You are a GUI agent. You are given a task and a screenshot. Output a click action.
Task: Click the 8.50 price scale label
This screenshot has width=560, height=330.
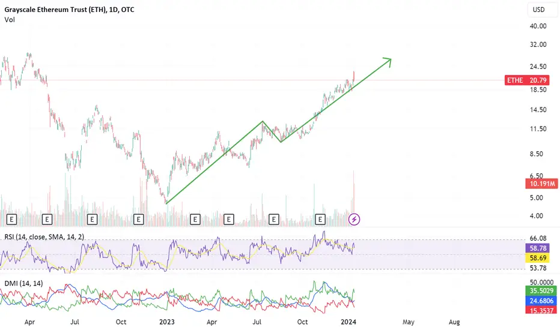pos(537,154)
